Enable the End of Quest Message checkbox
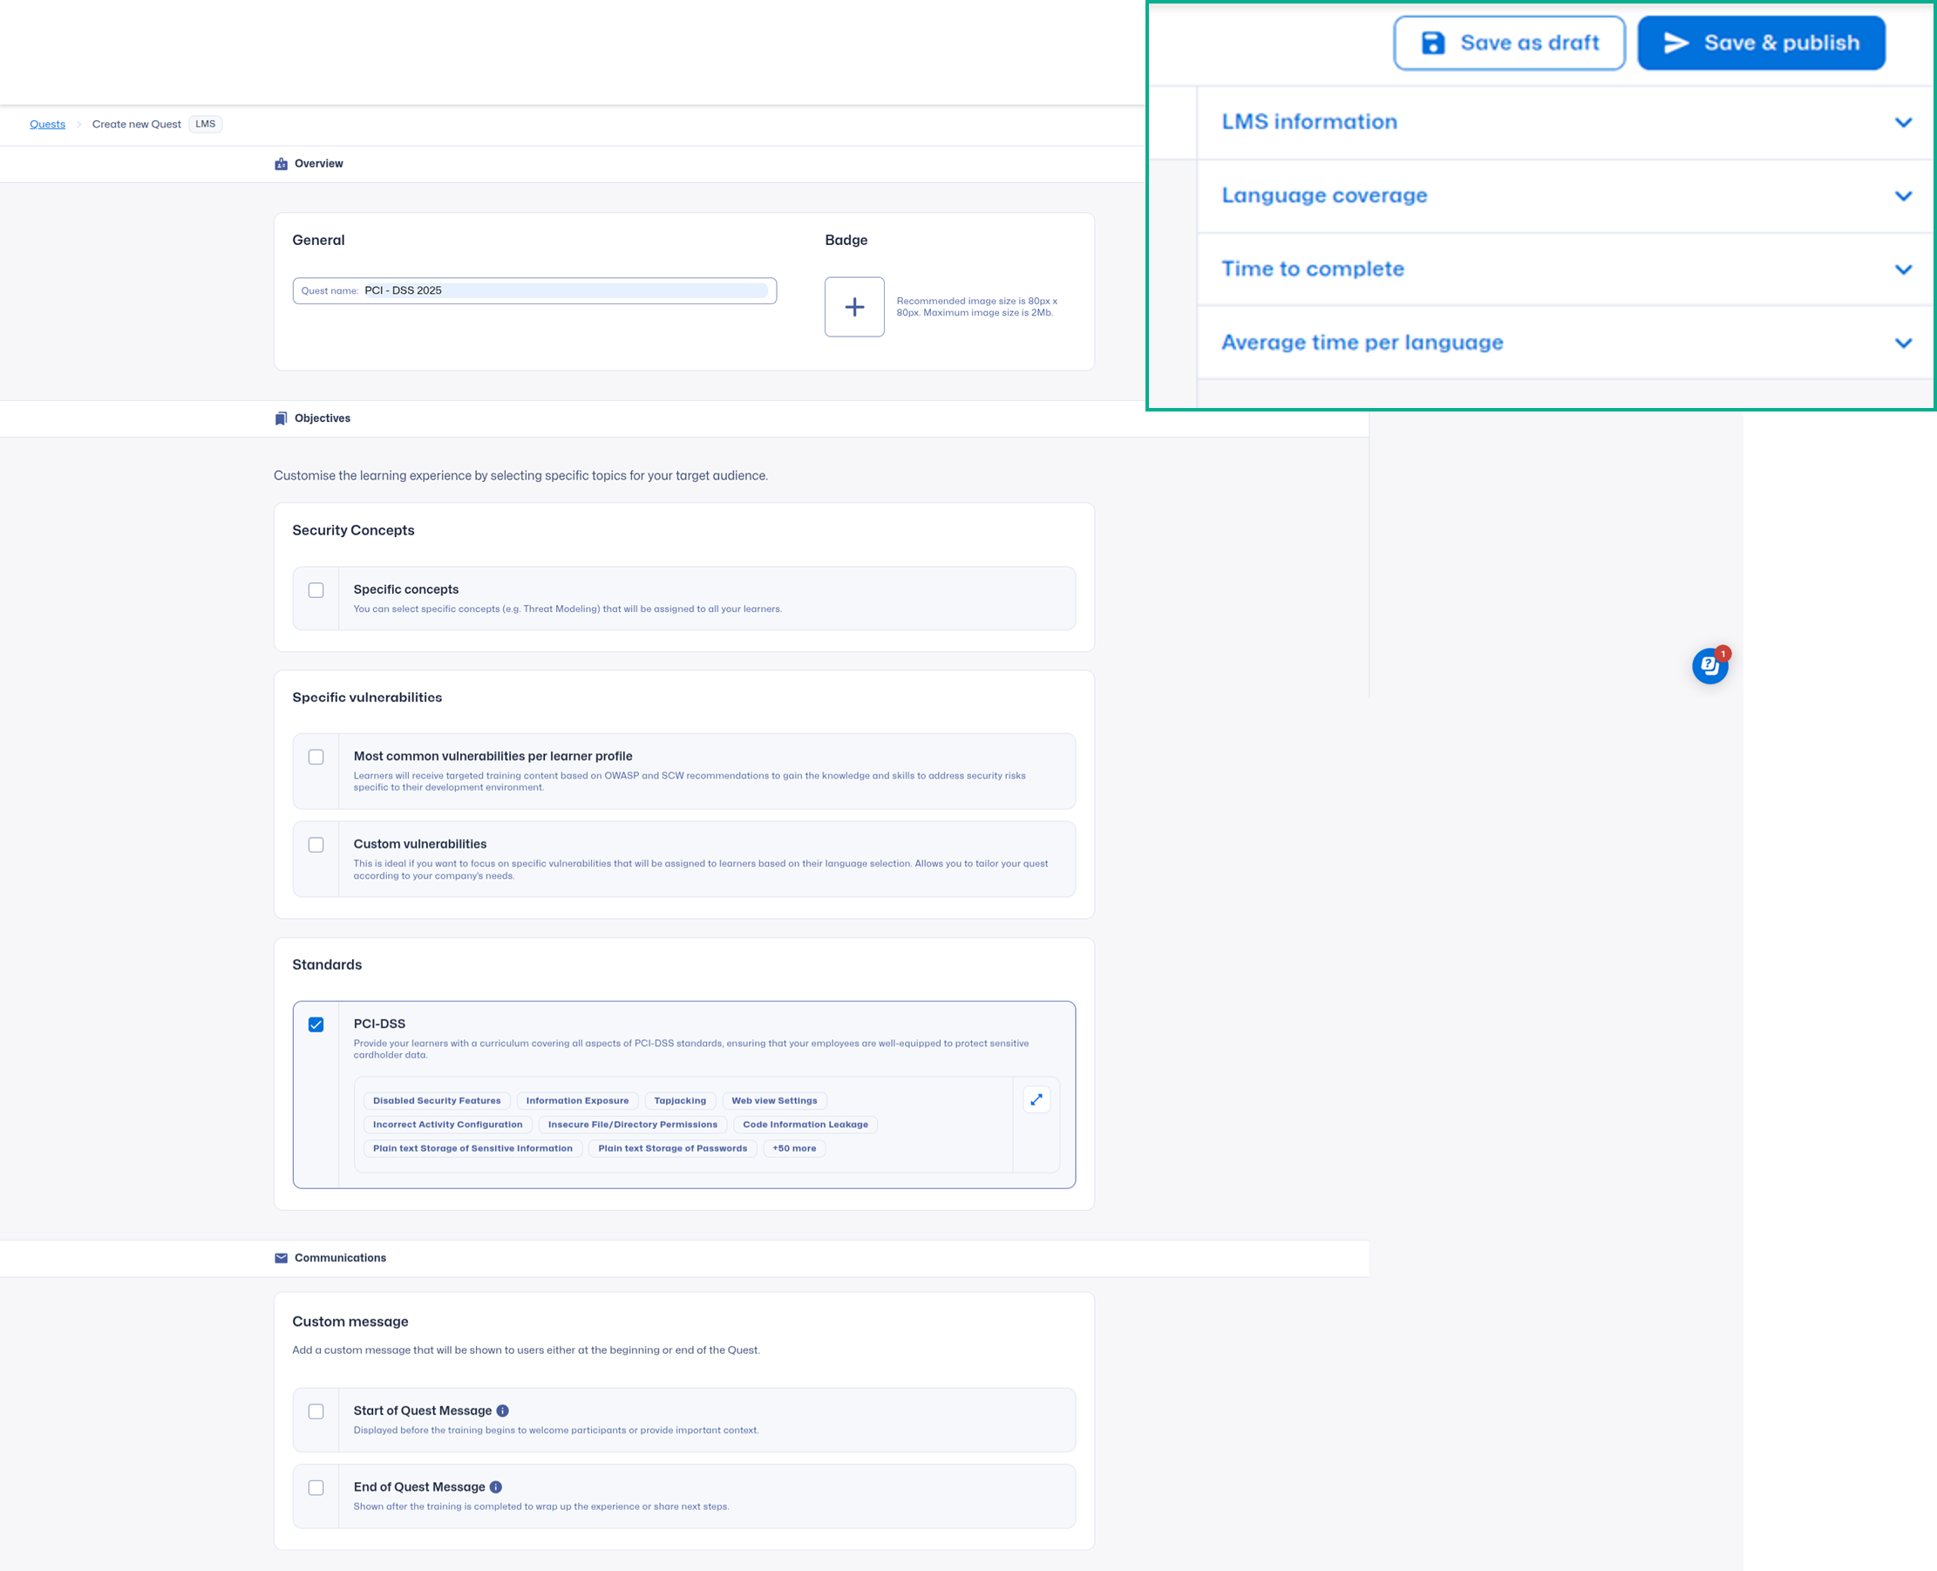The image size is (1937, 1571). click(x=316, y=1486)
